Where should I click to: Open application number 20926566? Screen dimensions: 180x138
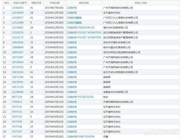[x=17, y=42]
